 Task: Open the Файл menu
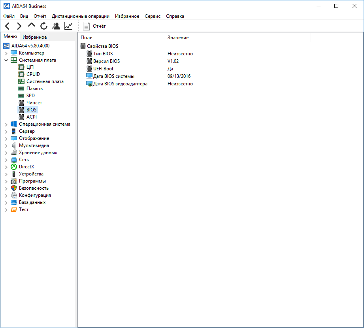pos(9,16)
